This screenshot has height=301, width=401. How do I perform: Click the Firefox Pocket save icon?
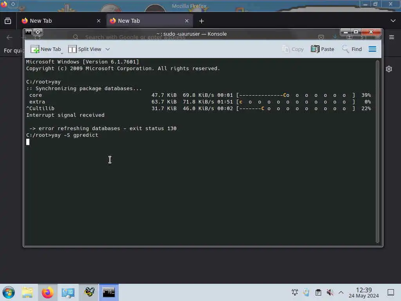(321, 37)
